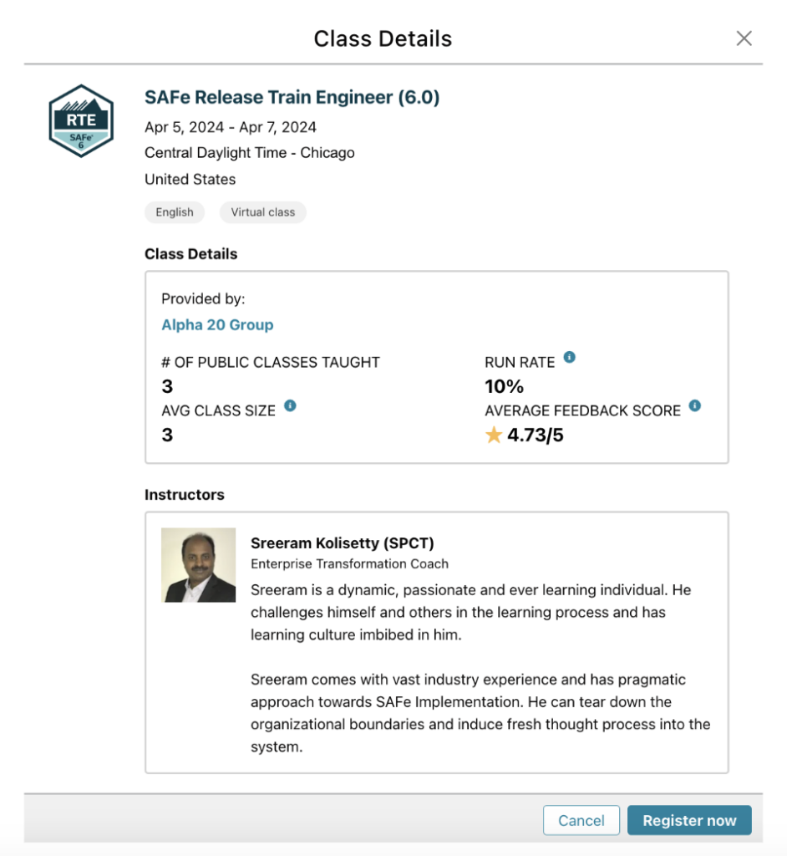Click the close X icon on Class Details

tap(744, 38)
